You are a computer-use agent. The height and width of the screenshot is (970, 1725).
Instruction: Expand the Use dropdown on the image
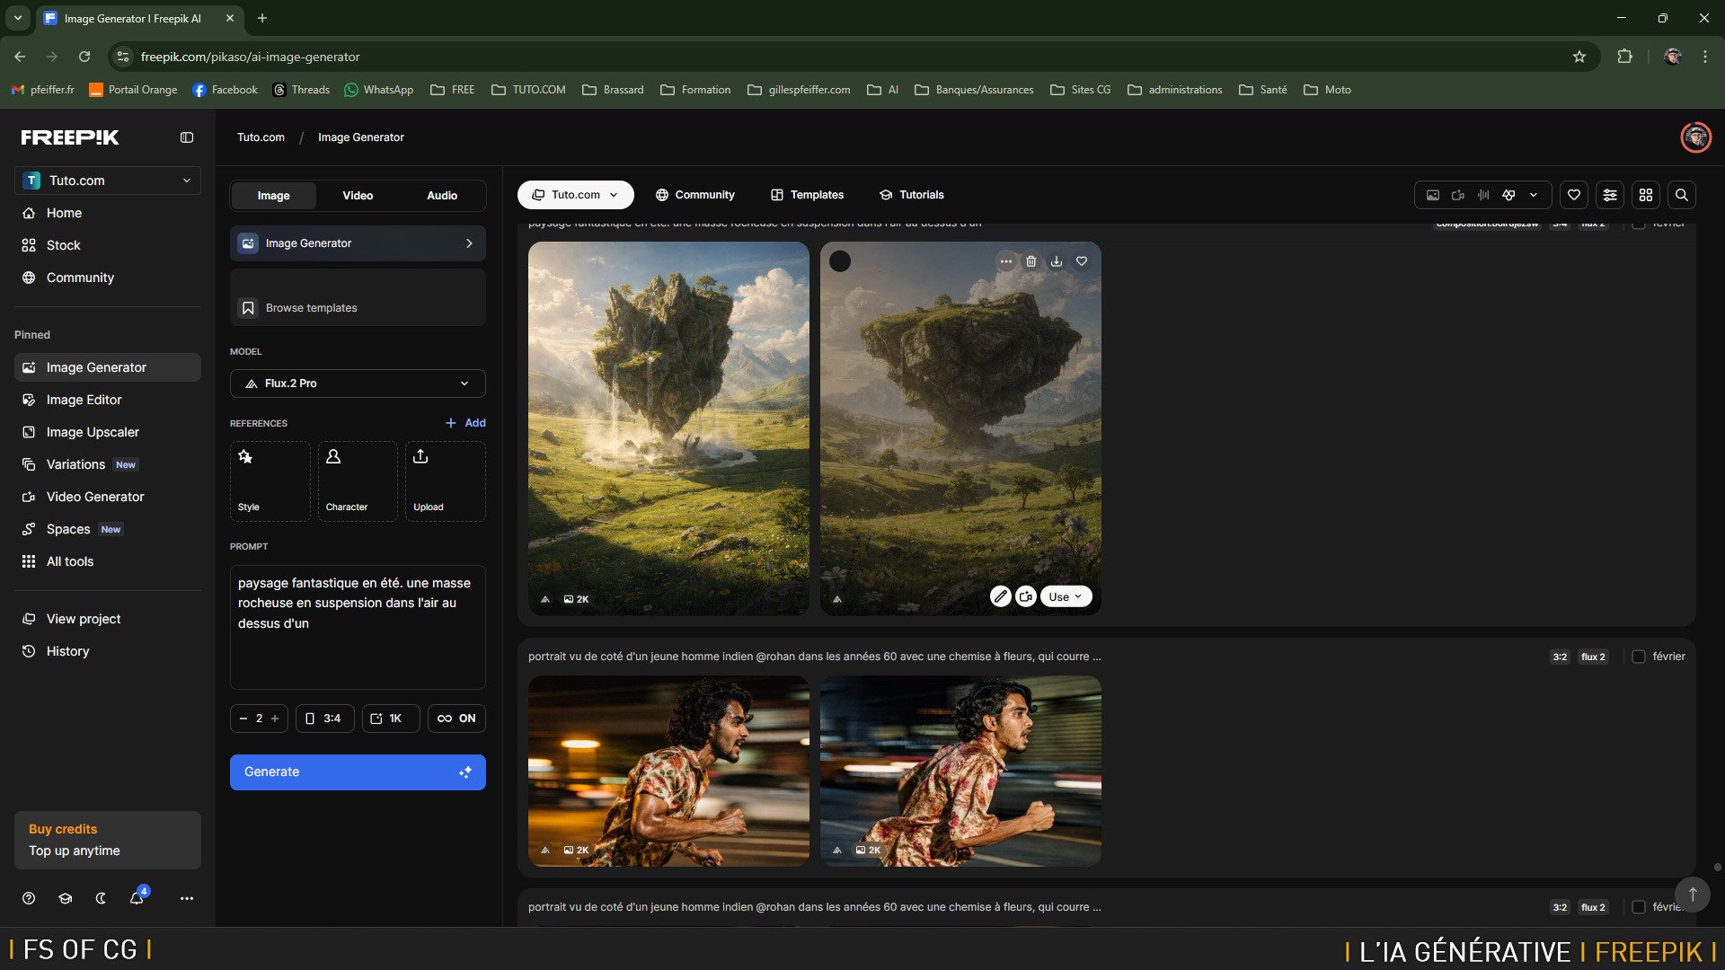point(1066,596)
